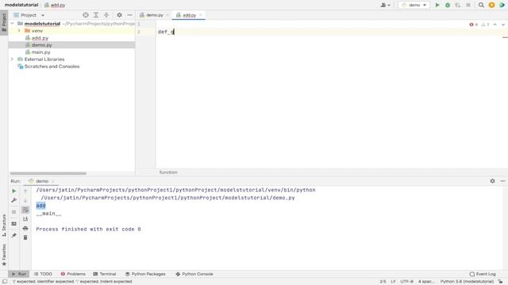
Task: Click select opened file target icon
Action: 86,15
